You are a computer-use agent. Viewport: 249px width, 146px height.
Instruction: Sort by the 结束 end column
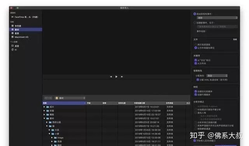[x=110, y=103]
